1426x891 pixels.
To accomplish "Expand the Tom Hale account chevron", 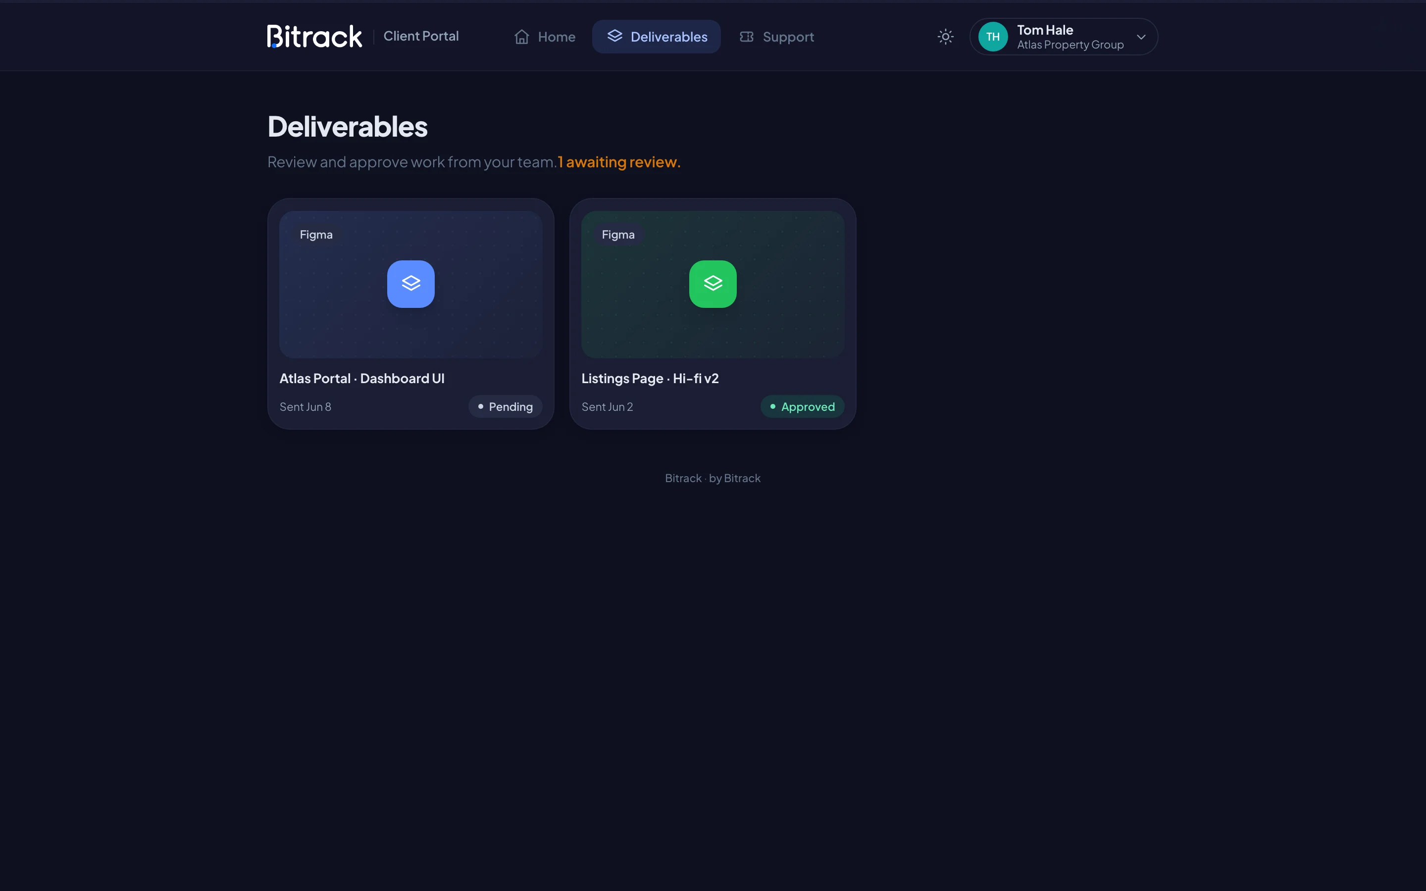I will (1141, 37).
